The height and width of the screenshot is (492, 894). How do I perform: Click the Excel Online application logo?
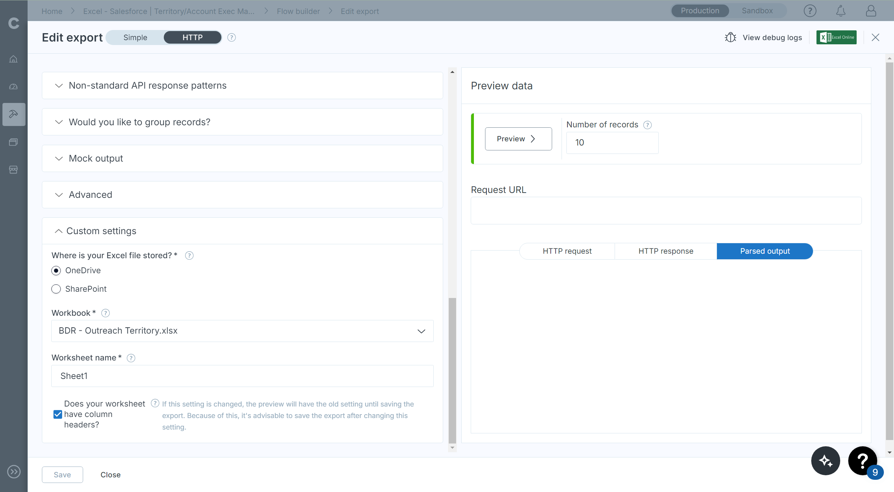click(836, 37)
